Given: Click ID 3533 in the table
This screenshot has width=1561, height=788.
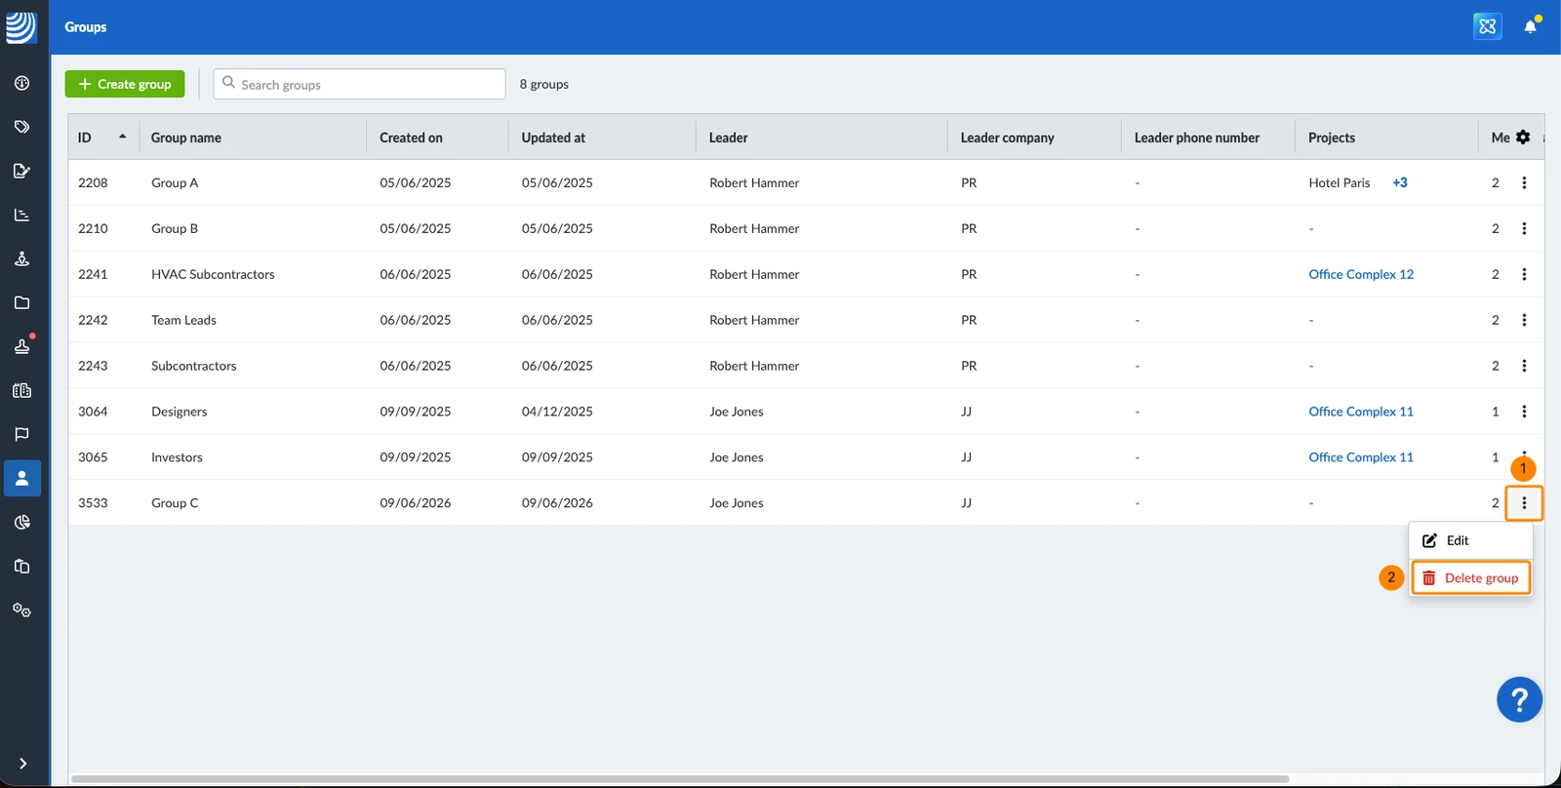Looking at the screenshot, I should [x=93, y=503].
